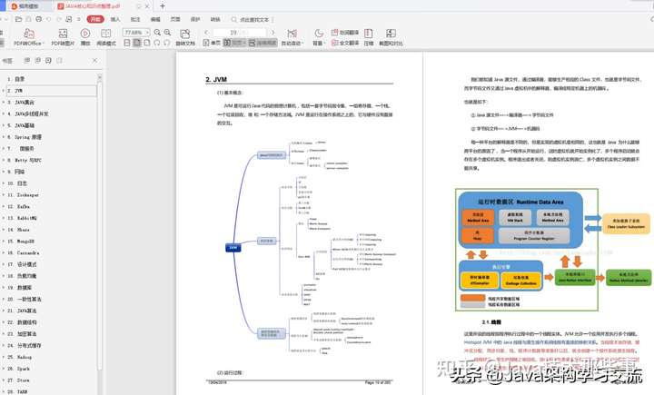This screenshot has height=395, width=654.
Task: Open the zoom percentage dropdown
Action: (147, 33)
